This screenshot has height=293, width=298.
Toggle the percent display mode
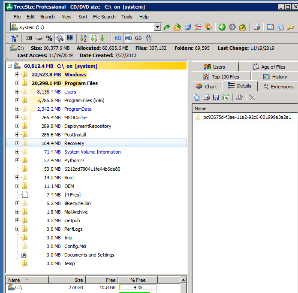tap(49, 38)
